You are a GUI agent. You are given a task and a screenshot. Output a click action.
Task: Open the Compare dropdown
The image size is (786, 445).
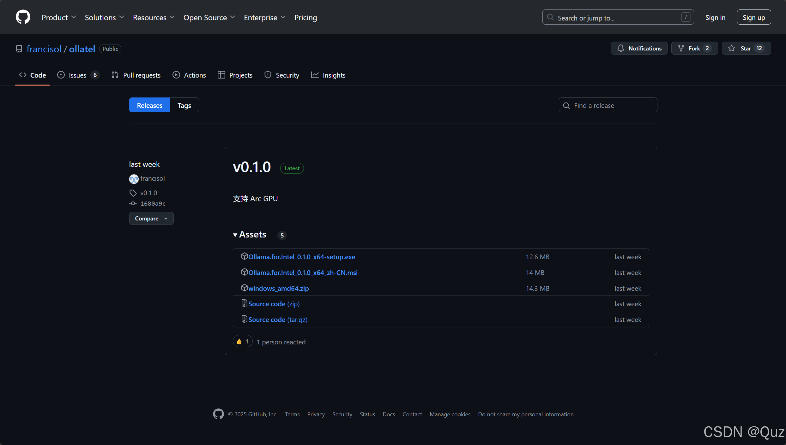151,219
